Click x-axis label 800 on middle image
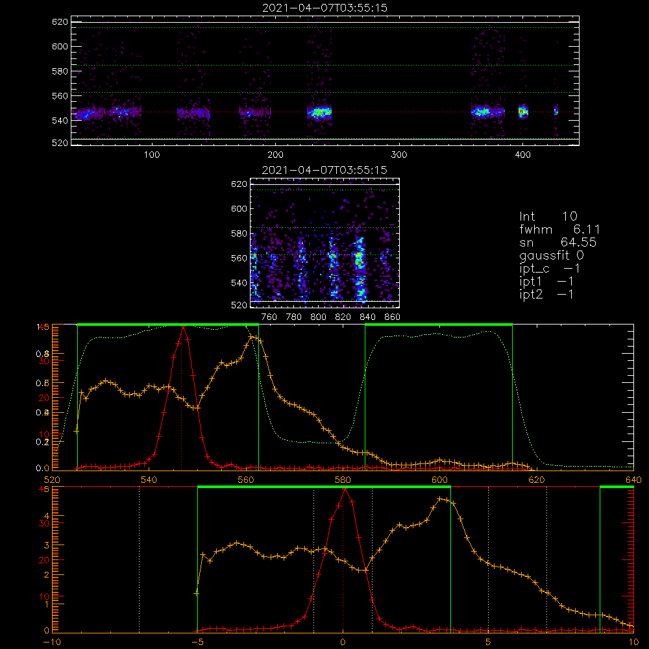 318,317
